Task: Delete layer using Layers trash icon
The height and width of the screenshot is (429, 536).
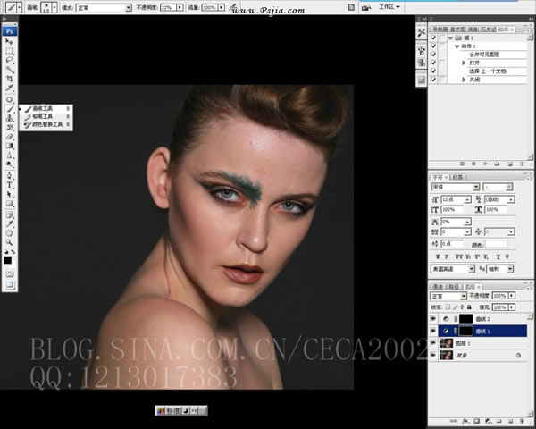Action: [x=522, y=420]
